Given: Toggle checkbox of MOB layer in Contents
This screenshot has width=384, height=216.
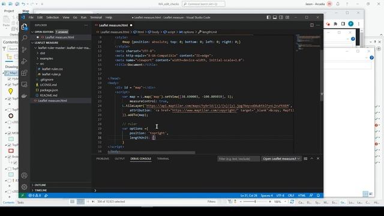Looking at the screenshot, I should [10, 133].
